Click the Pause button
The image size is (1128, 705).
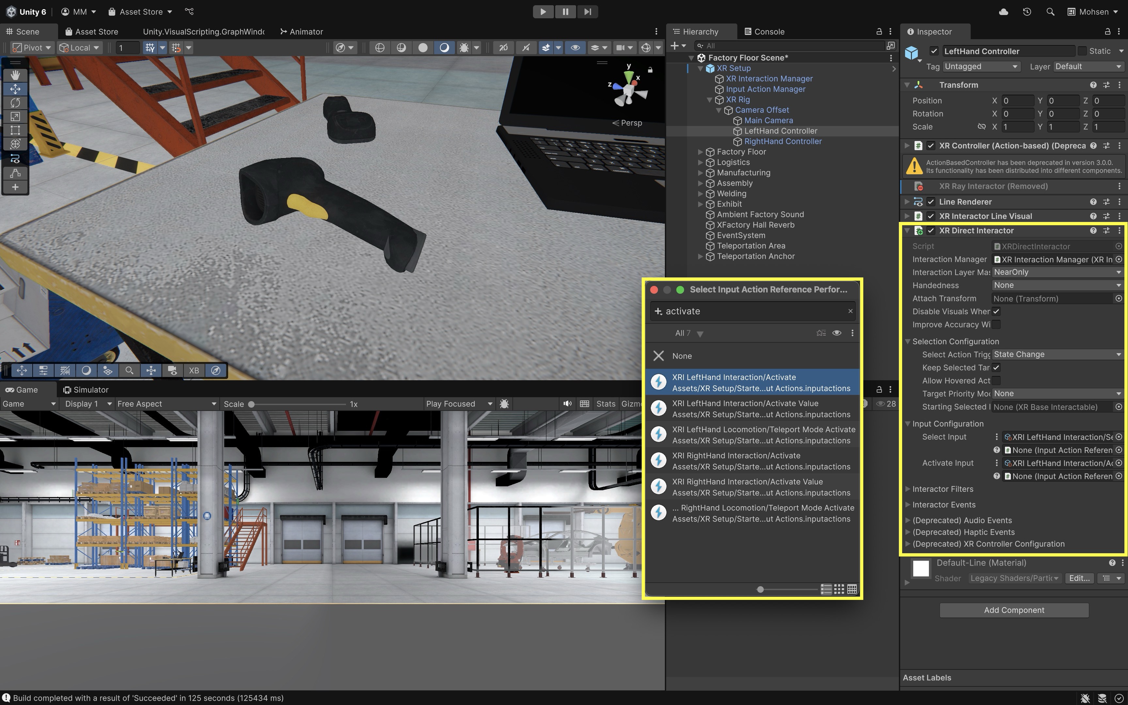[565, 12]
